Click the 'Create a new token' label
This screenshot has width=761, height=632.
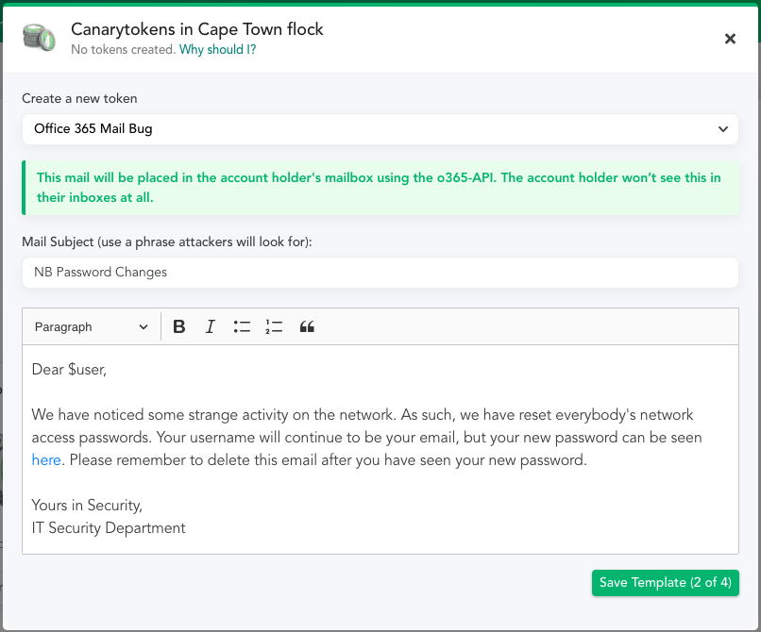click(x=79, y=98)
